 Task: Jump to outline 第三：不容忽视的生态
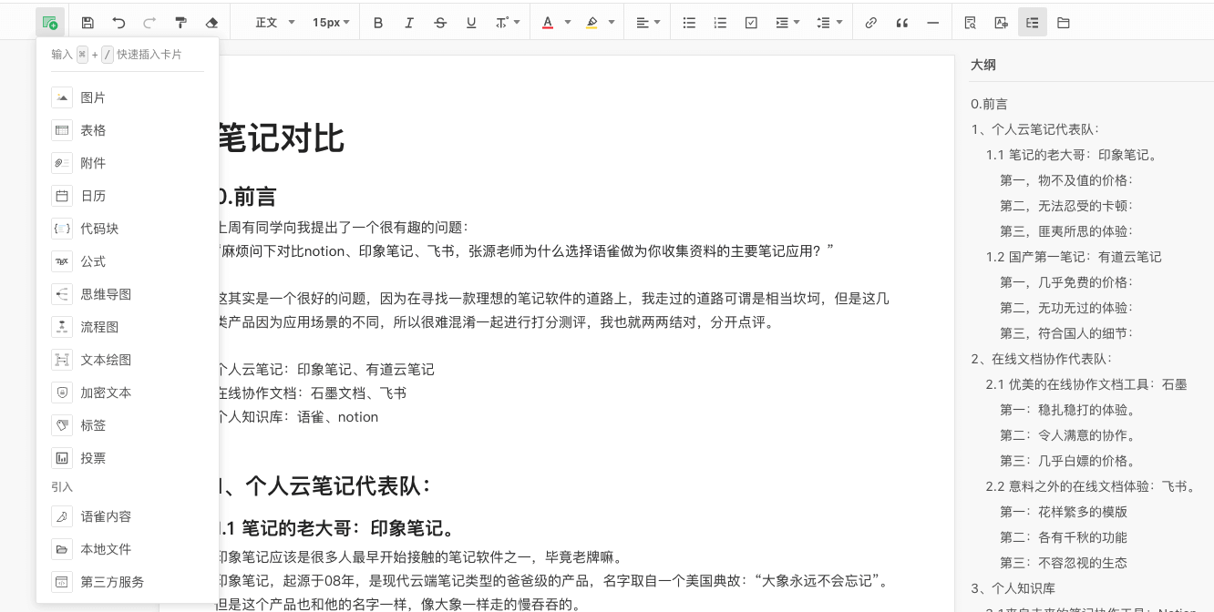point(1064,563)
